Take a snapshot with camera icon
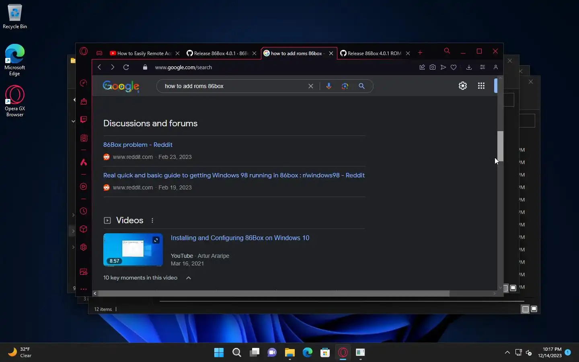This screenshot has width=579, height=362. click(433, 67)
